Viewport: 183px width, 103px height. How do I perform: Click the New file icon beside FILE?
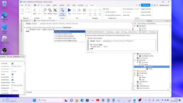[x=26, y=5]
